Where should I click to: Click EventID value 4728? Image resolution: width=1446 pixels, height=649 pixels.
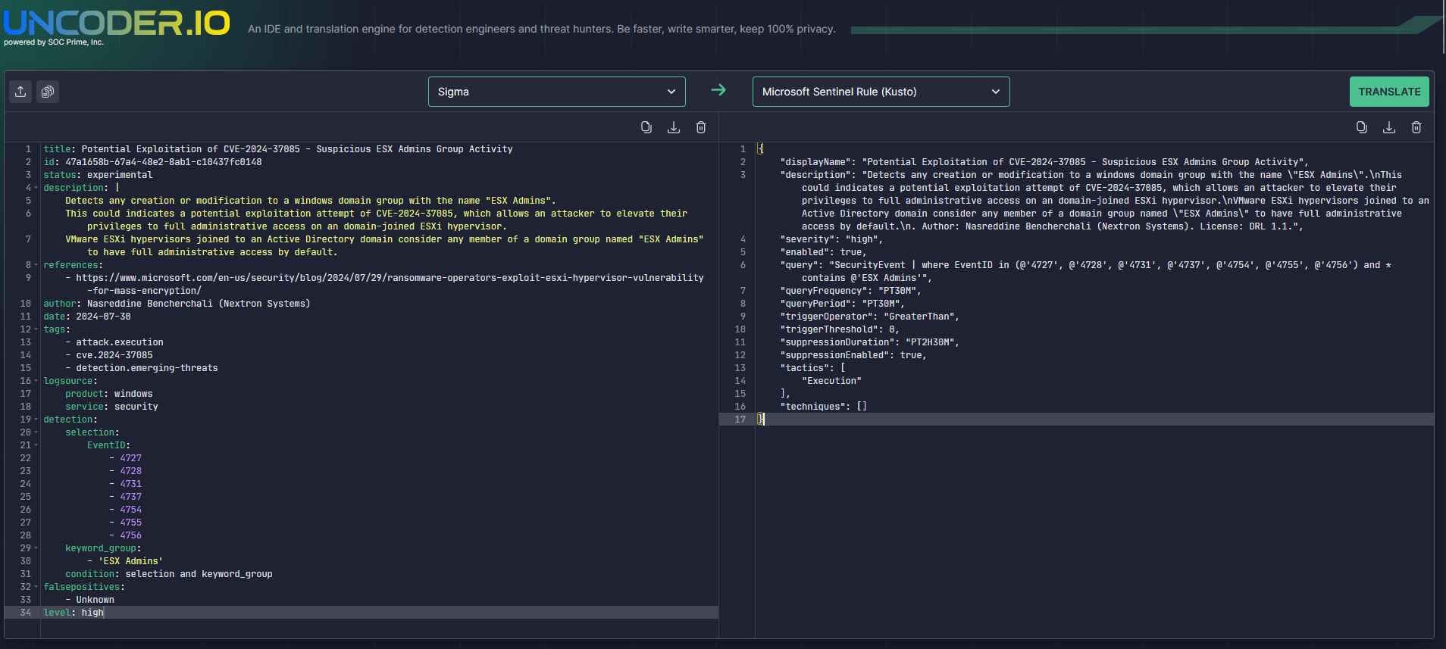pyautogui.click(x=131, y=471)
